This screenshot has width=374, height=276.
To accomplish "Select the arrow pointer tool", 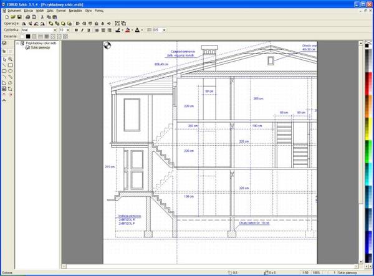I will coord(4,59).
